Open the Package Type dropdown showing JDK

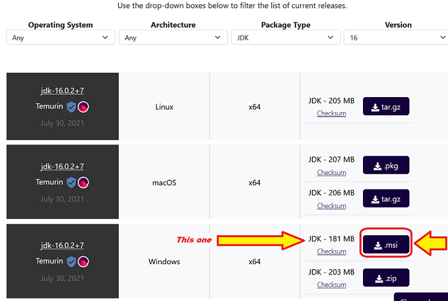point(285,37)
